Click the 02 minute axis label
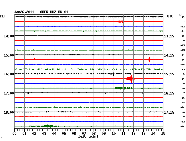This screenshot has height=141, width=186. pos(34,134)
